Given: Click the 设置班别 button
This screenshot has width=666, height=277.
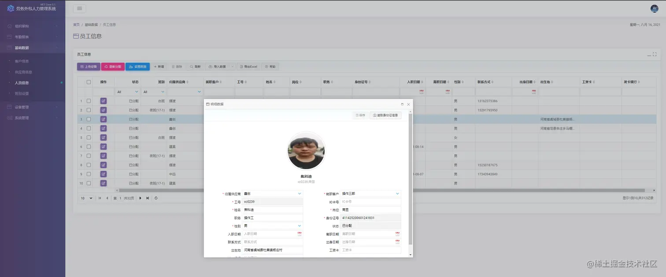Looking at the screenshot, I should (x=137, y=66).
